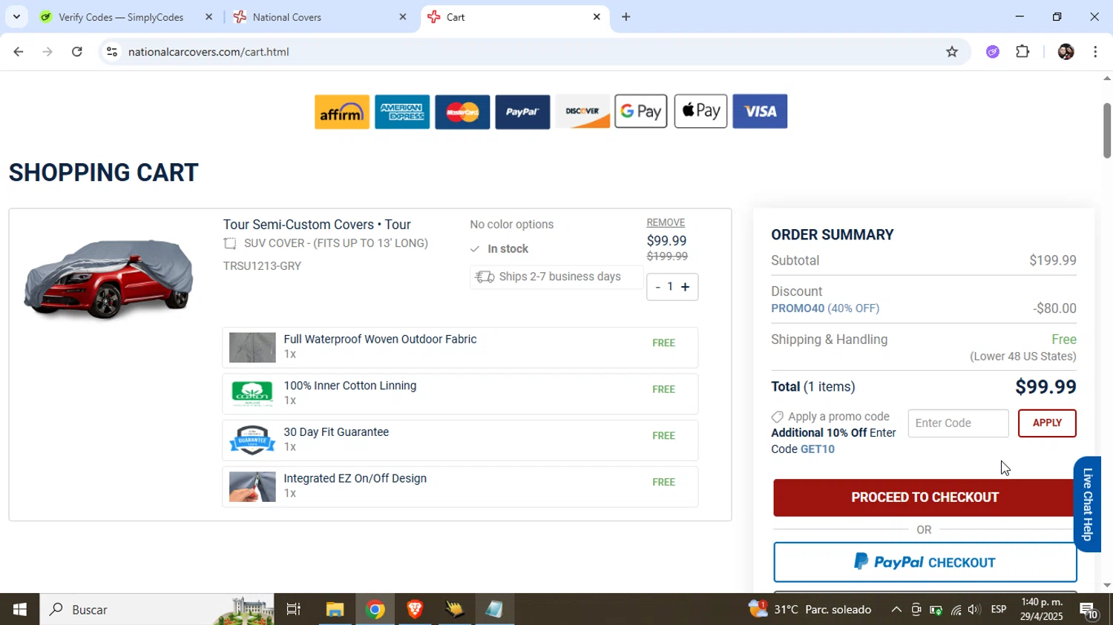The width and height of the screenshot is (1113, 625).
Task: Click the Affirm payment logo
Action: click(x=341, y=112)
